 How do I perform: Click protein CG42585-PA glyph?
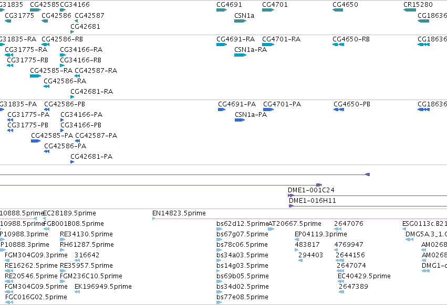click(x=36, y=141)
